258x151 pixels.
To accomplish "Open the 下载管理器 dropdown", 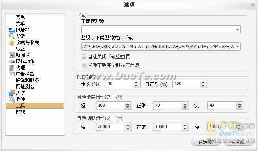I will 161,30.
